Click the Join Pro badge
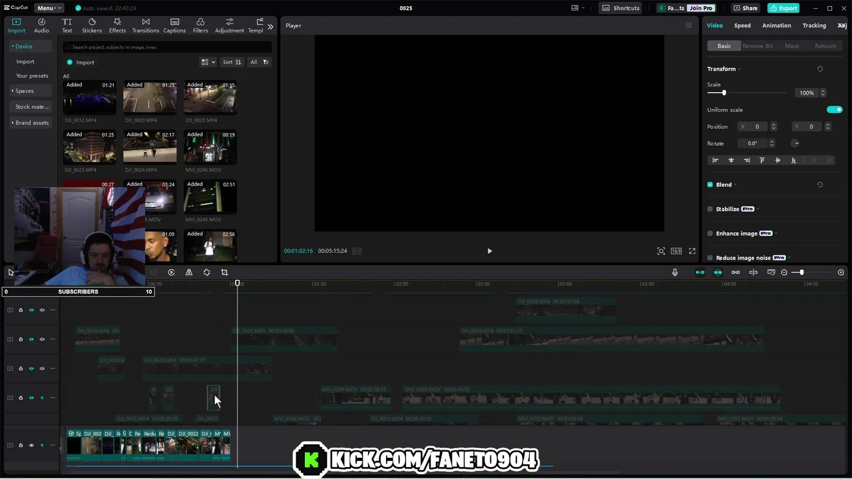The image size is (852, 479). [701, 8]
